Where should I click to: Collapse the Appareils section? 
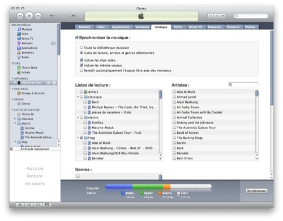coord(12,78)
